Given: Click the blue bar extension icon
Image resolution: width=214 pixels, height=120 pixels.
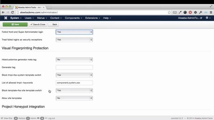Looking at the screenshot, I should [206, 12].
